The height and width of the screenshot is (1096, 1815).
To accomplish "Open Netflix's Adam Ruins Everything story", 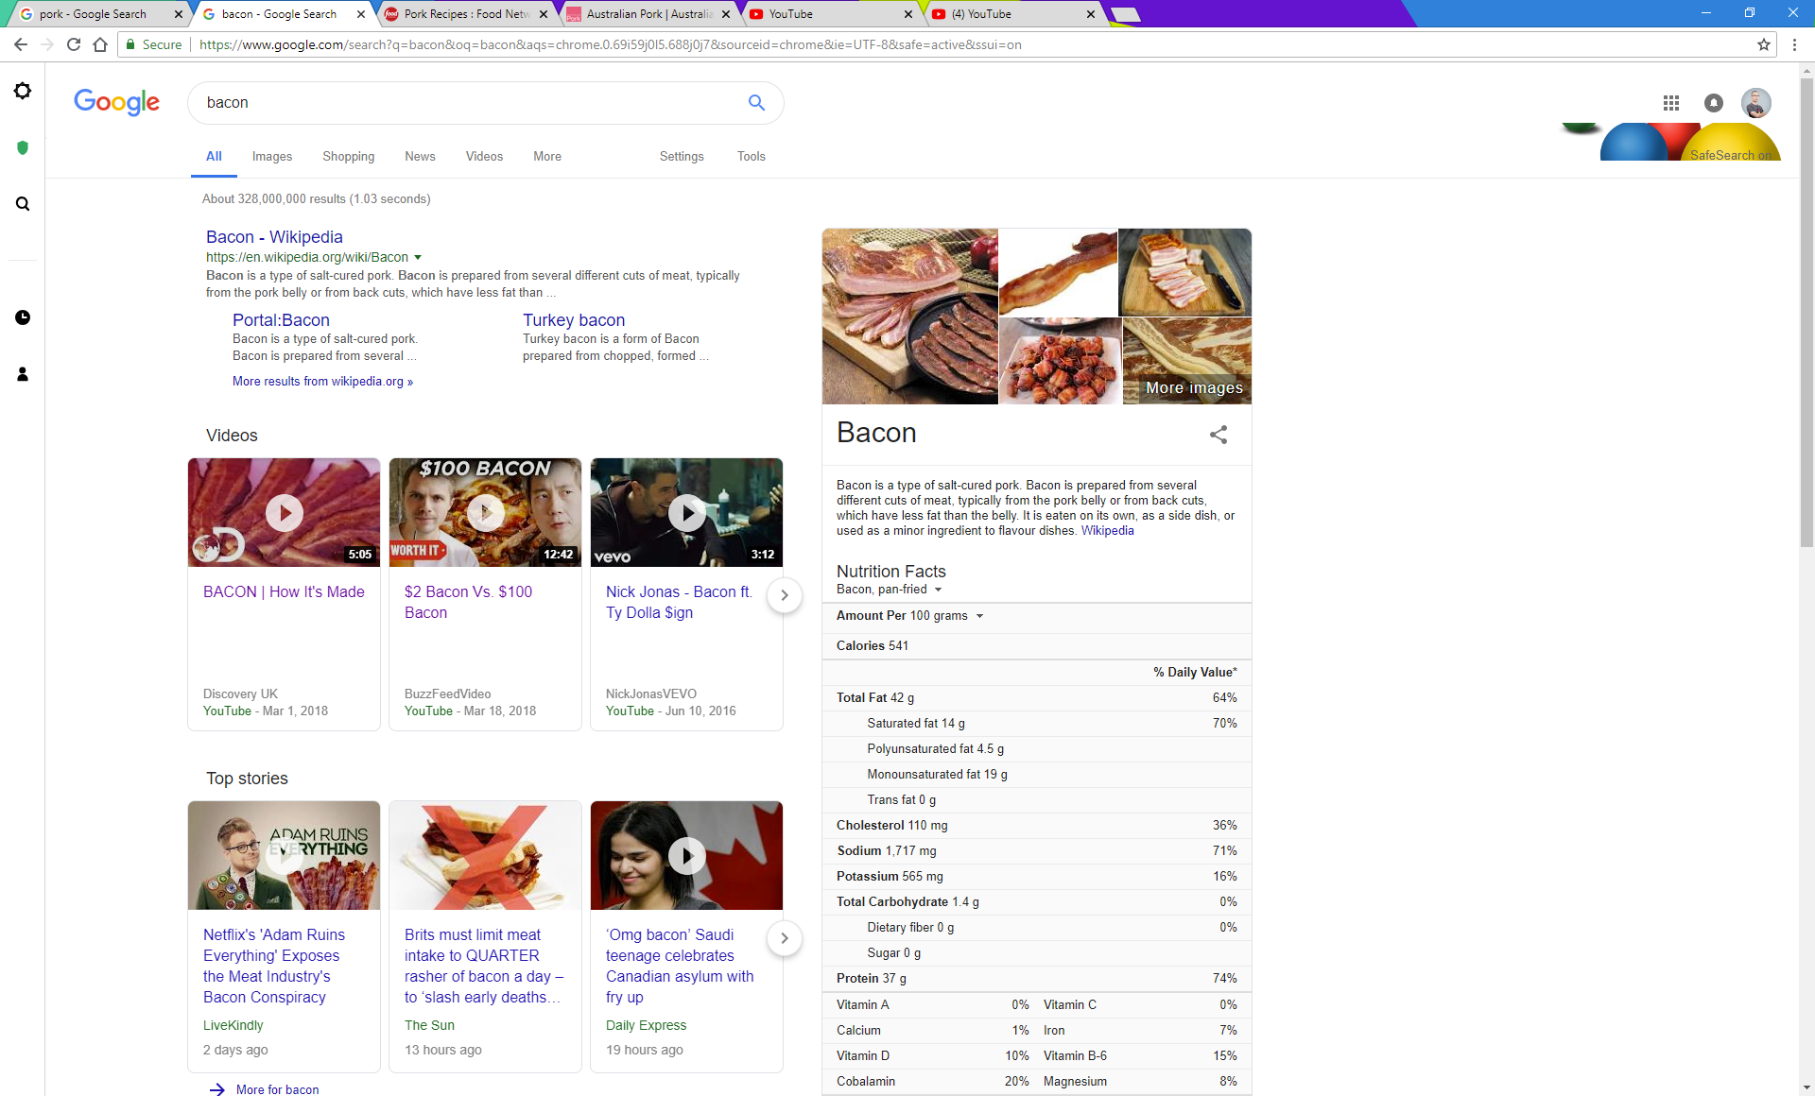I will click(x=274, y=966).
